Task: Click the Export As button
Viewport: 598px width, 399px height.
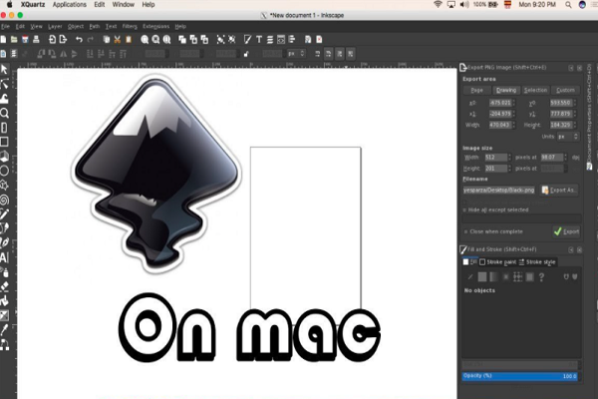Action: 559,190
